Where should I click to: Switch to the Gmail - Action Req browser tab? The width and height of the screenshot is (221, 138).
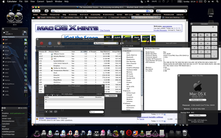click(48, 17)
